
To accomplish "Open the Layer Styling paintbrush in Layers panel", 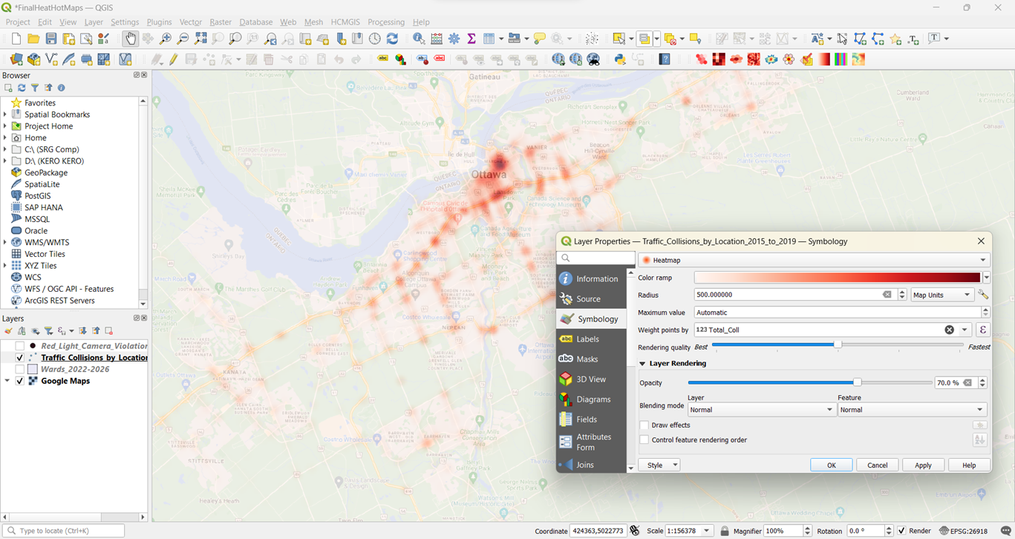I will (8, 331).
